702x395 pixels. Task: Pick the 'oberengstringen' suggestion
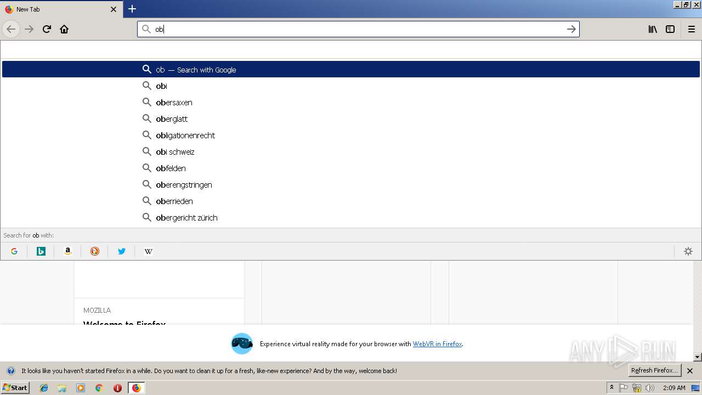(351, 184)
